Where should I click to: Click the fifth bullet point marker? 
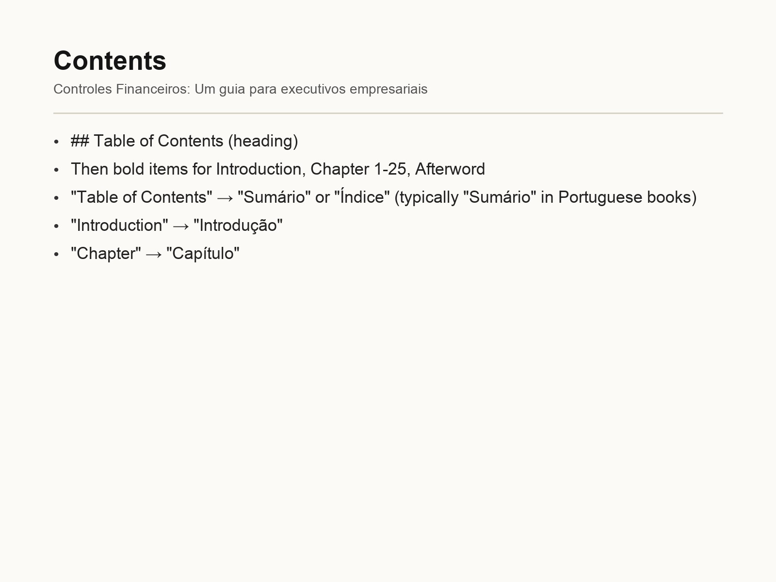pos(57,254)
